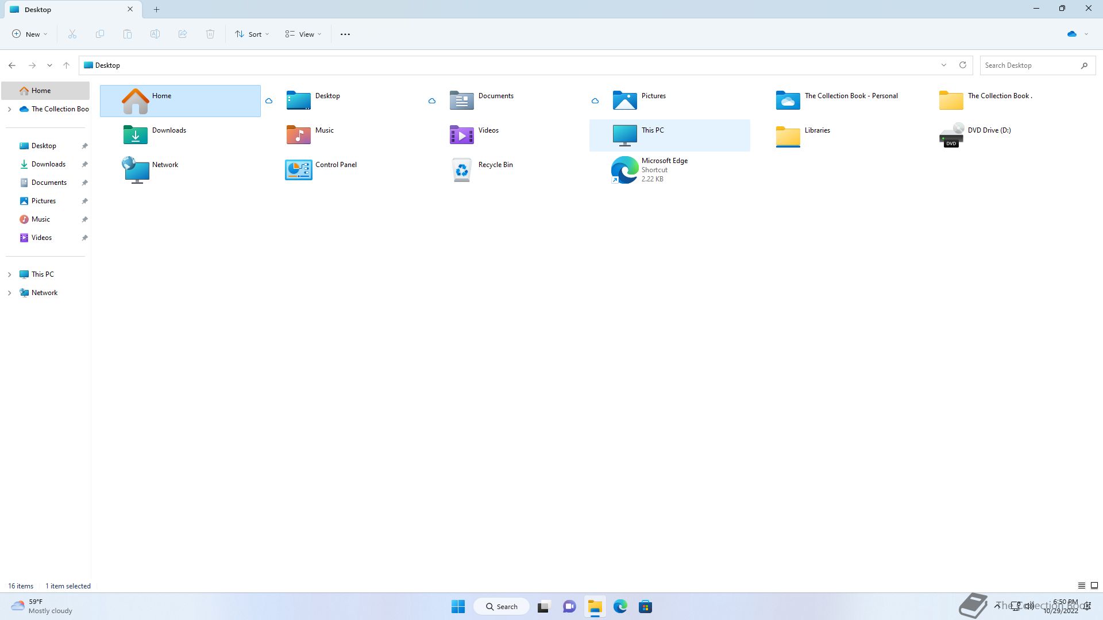Click the Refresh button in address bar
The height and width of the screenshot is (620, 1103).
point(963,65)
